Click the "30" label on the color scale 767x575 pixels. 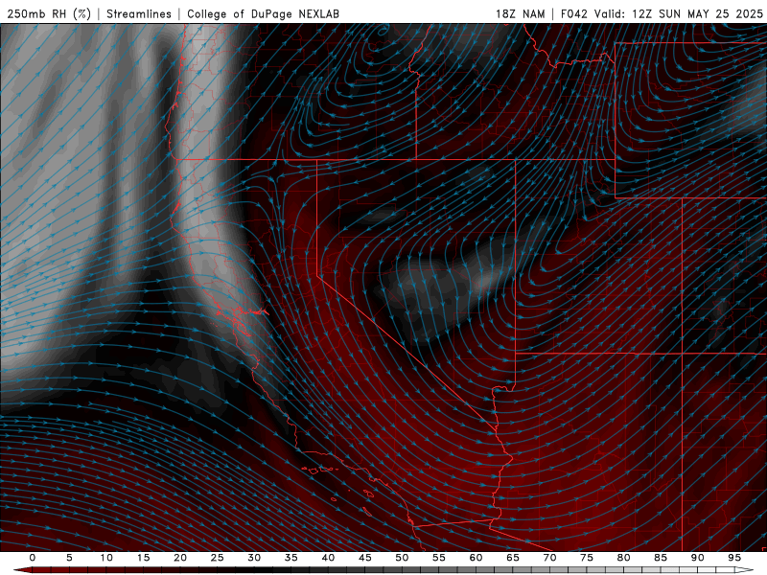(254, 558)
